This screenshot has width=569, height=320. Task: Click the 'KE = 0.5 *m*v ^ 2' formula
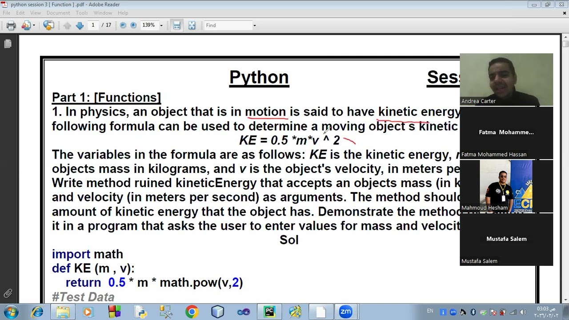click(x=289, y=140)
